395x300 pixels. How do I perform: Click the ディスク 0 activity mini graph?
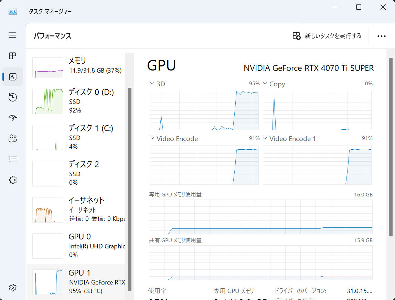point(48,101)
